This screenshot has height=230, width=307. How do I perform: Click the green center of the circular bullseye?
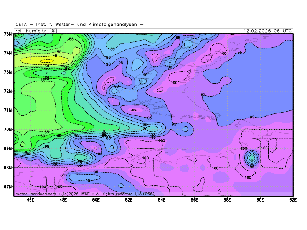click(252, 157)
